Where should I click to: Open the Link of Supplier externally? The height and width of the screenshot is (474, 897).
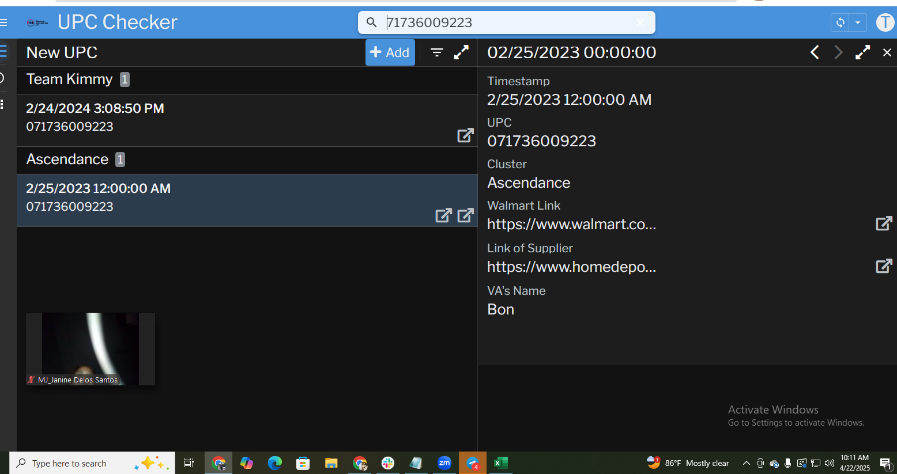tap(883, 266)
